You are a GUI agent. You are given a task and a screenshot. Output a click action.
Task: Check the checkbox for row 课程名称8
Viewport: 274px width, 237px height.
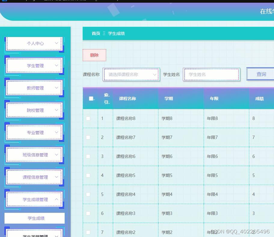click(x=88, y=118)
